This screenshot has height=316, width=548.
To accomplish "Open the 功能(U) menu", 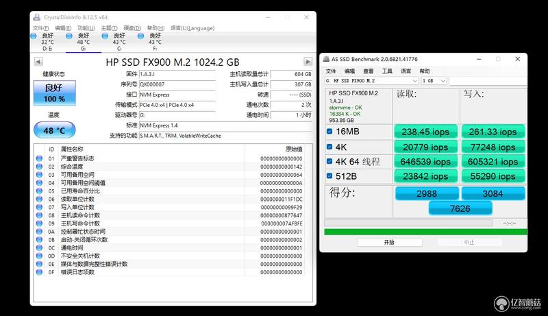I will [86, 28].
